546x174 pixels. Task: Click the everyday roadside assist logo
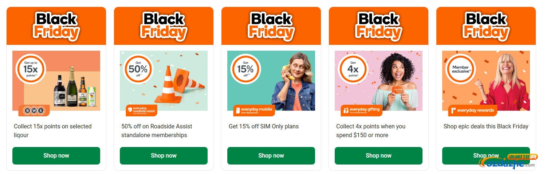(x=141, y=110)
